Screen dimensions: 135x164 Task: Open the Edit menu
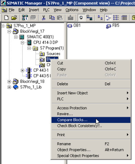(22, 10)
